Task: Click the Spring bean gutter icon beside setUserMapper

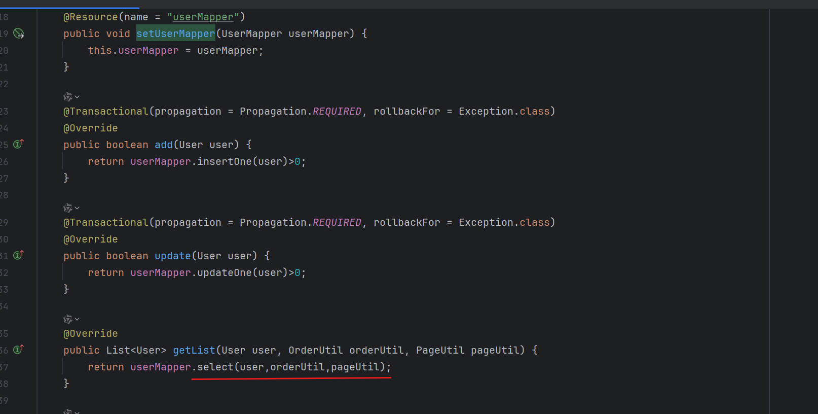Action: 19,33
